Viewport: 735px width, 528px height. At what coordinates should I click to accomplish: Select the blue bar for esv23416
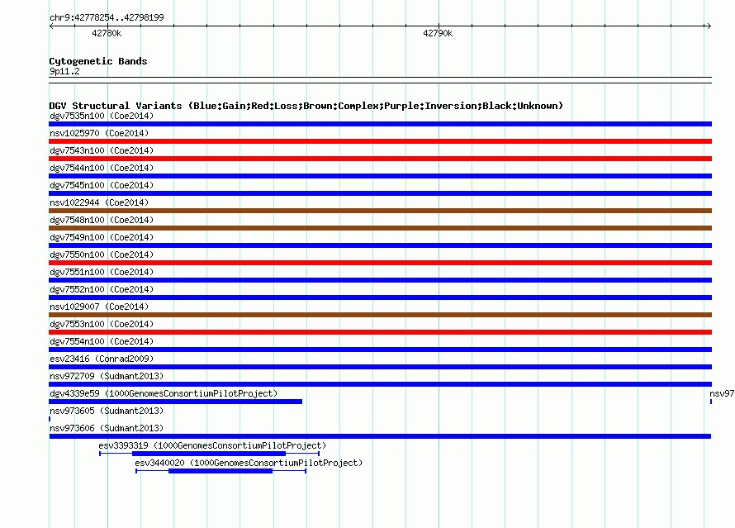[x=380, y=367]
